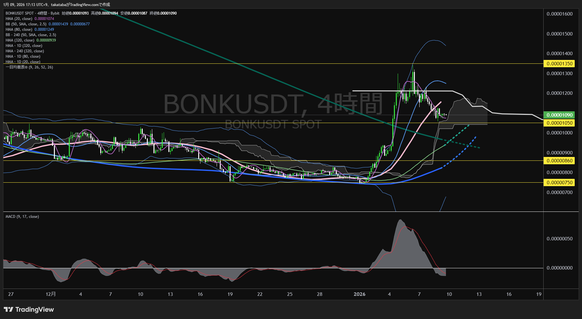Click the 0.00001300 price axis tick
This screenshot has height=319, width=582.
559,74
